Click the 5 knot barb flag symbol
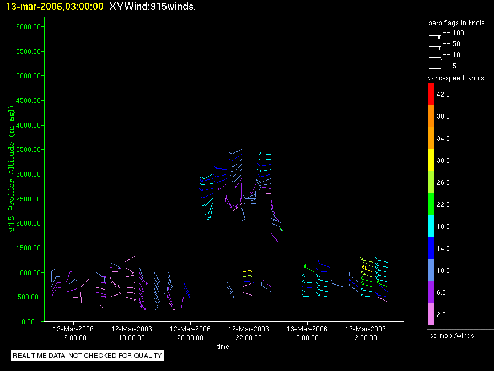The height and width of the screenshot is (371, 494). [435, 69]
